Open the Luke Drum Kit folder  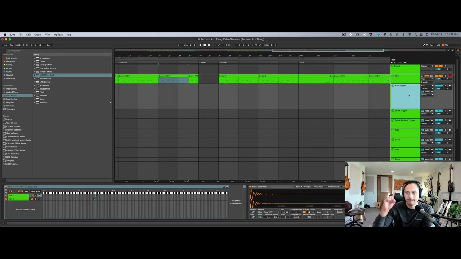pos(12,154)
